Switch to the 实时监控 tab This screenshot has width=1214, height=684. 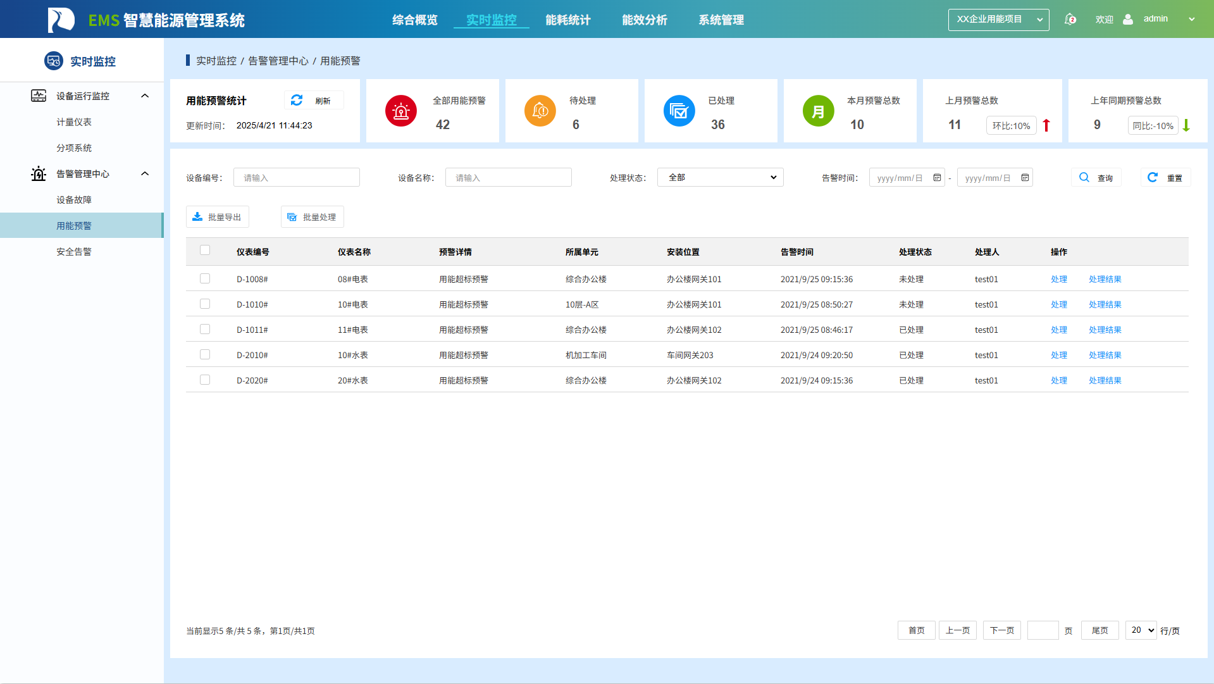(x=492, y=20)
